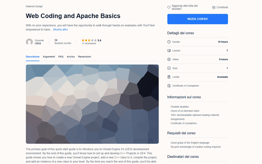Start the course with Inizia Corso
The height and width of the screenshot is (164, 262).
pos(198,19)
